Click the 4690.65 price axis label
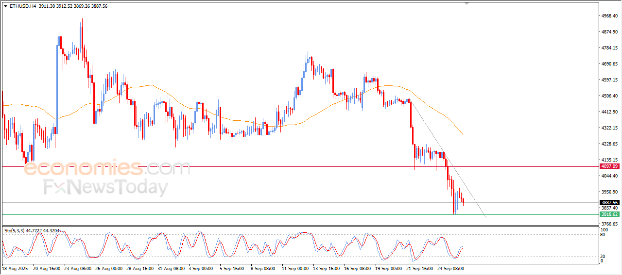This screenshot has width=622, height=275. [609, 64]
